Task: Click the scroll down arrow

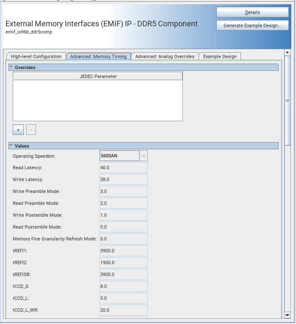Action: (x=288, y=315)
